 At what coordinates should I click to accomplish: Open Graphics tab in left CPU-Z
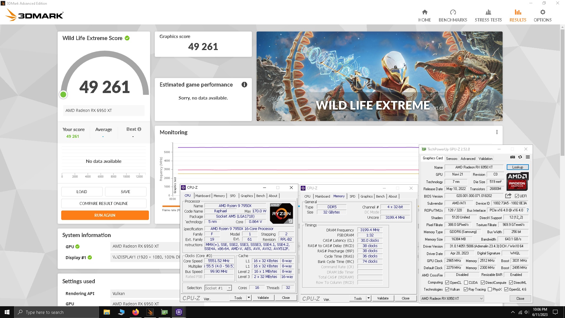pyautogui.click(x=247, y=196)
